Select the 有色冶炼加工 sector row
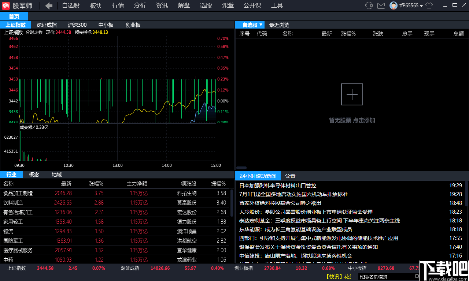469x281 pixels. click(115, 212)
